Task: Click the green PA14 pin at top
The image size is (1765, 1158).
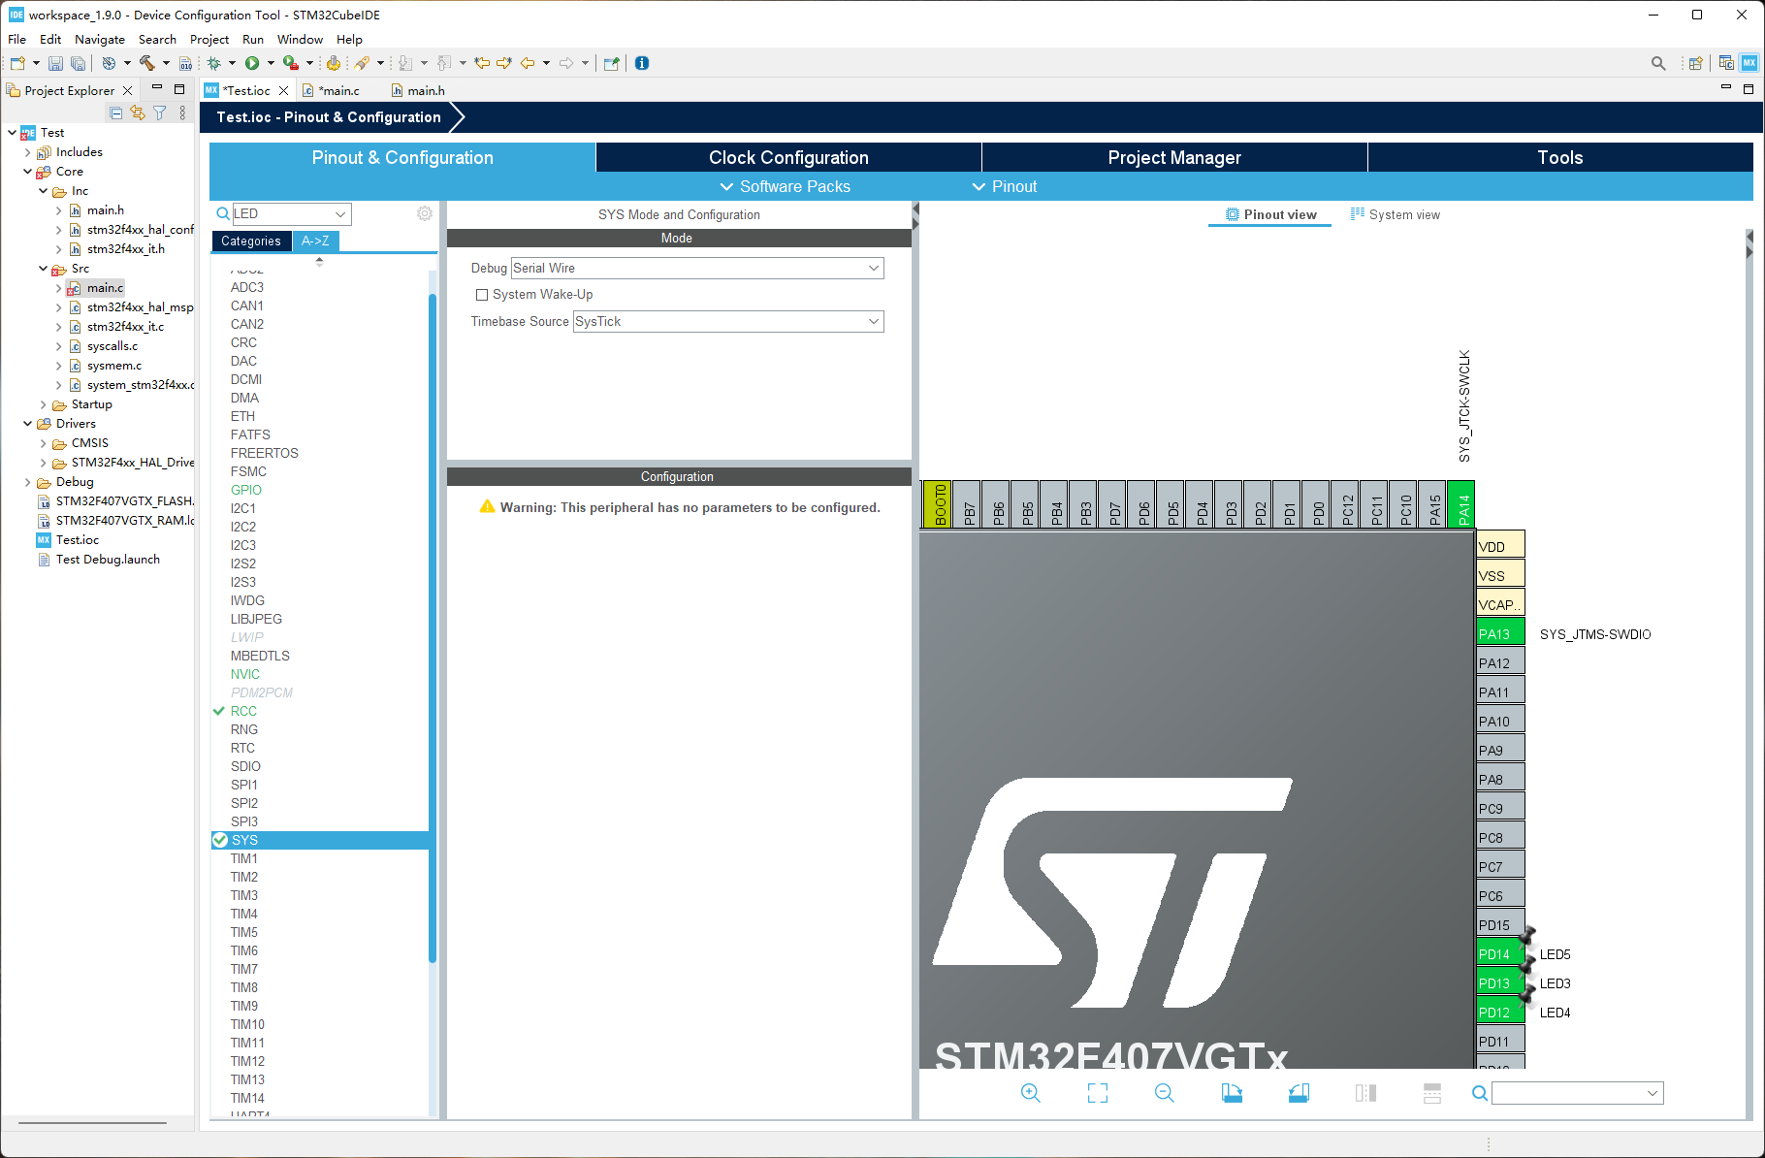Action: [1460, 504]
